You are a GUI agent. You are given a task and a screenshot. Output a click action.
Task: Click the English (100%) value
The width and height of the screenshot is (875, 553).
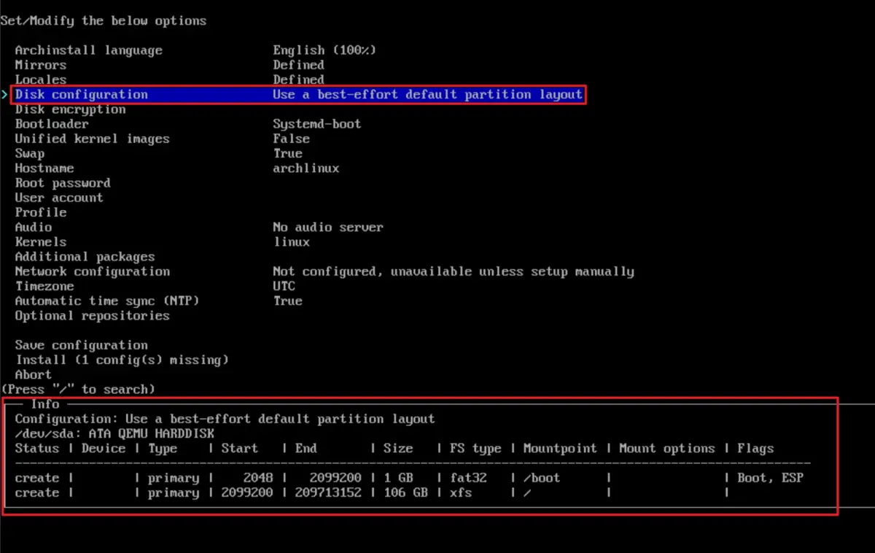pos(324,50)
